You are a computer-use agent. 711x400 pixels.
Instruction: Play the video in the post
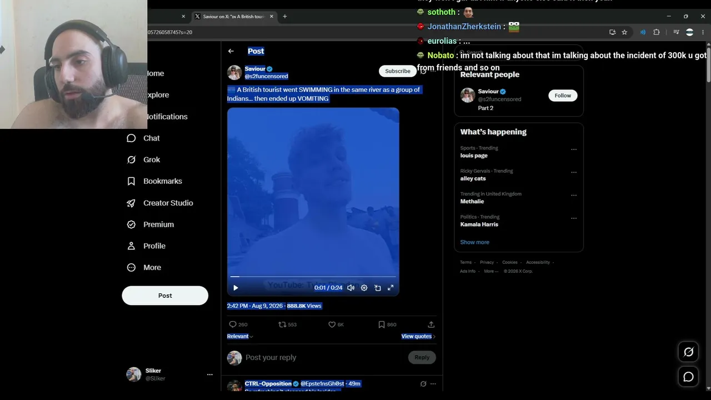[x=236, y=288]
